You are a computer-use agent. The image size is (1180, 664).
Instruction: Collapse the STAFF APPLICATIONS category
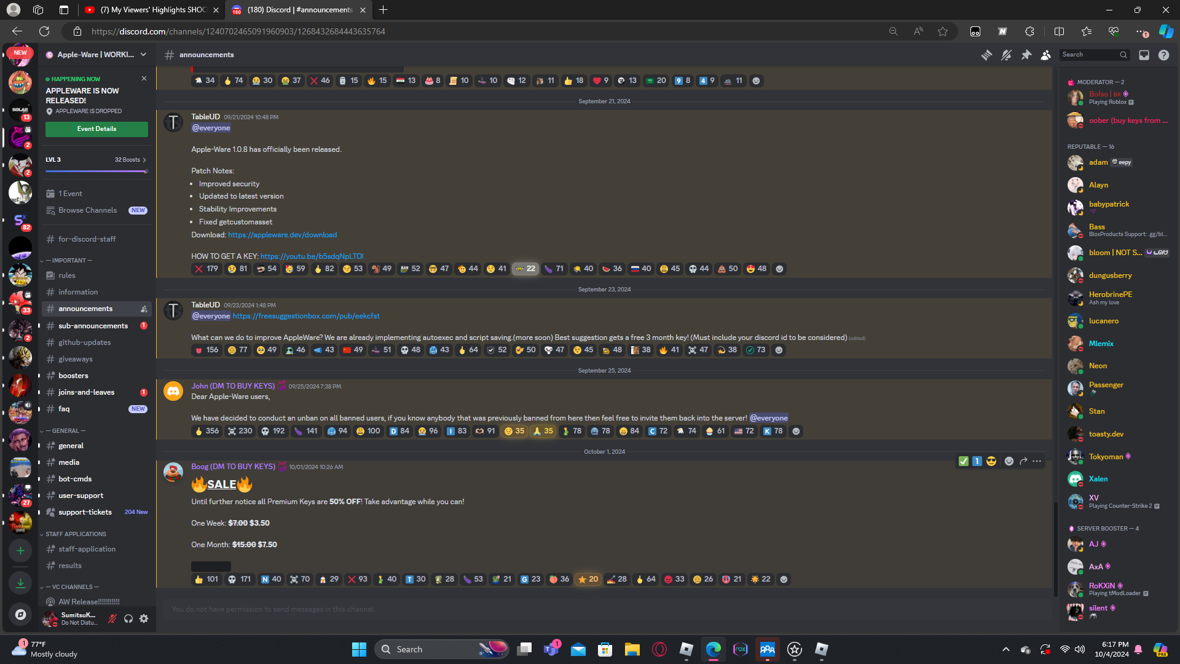(x=75, y=534)
